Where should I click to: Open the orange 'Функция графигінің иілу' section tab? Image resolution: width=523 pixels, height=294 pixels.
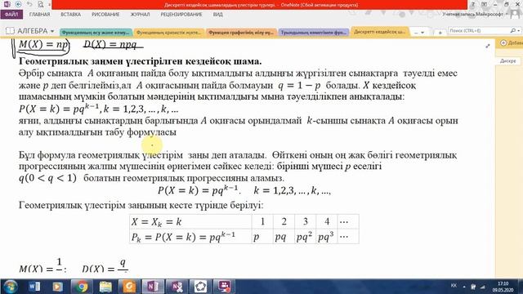[241, 33]
